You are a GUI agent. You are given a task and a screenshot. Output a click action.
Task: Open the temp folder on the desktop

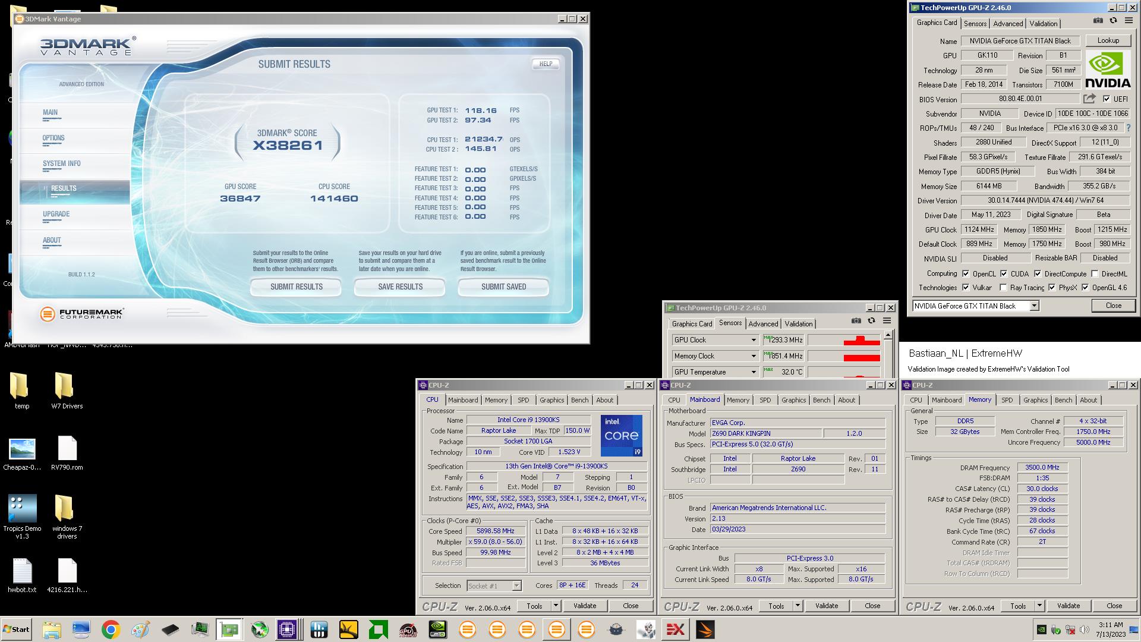point(21,391)
